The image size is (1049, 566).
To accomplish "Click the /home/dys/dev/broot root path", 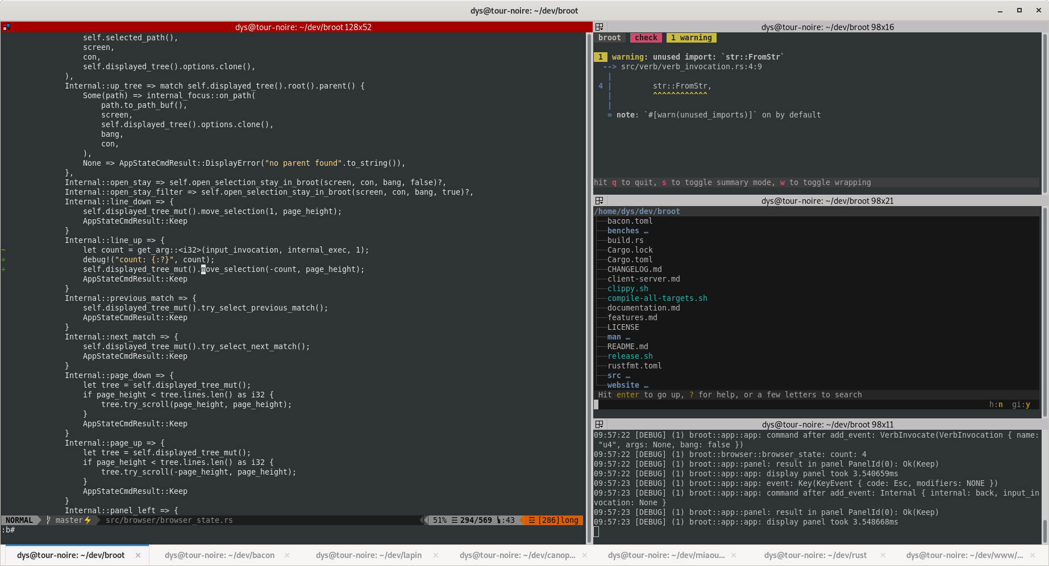I will click(x=637, y=211).
